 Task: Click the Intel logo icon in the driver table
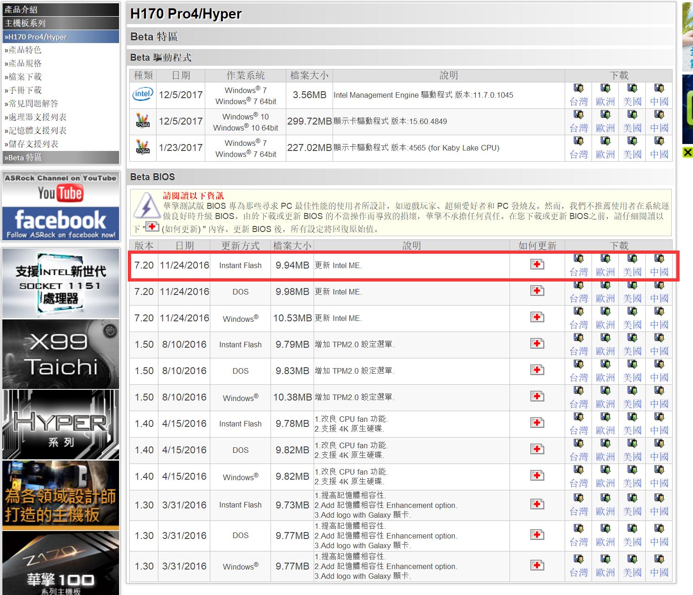coord(143,94)
